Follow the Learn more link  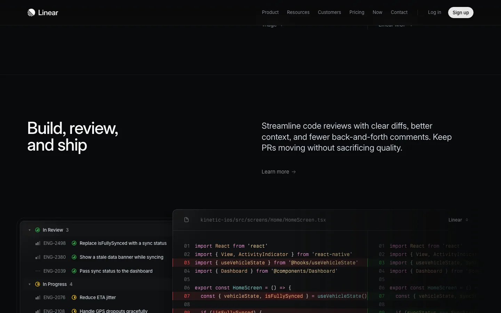[x=279, y=172]
